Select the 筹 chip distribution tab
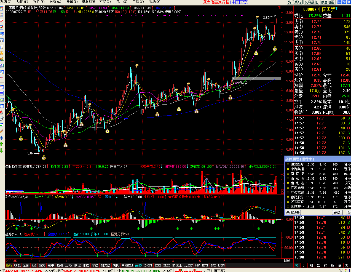The width and height of the screenshot is (351, 272). [x=347, y=265]
